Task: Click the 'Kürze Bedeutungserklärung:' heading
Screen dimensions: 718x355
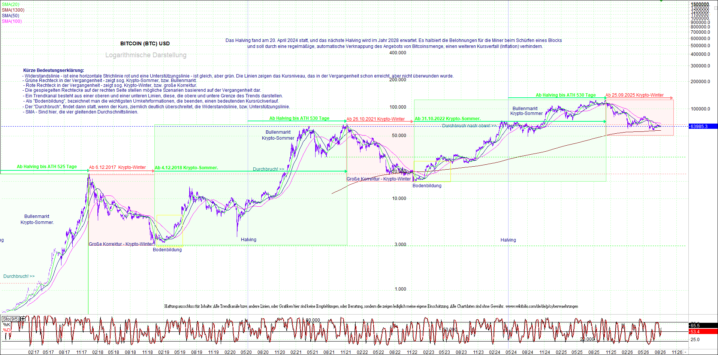Action: coord(54,70)
